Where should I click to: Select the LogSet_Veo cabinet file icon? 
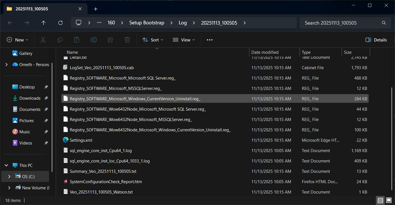click(x=65, y=67)
